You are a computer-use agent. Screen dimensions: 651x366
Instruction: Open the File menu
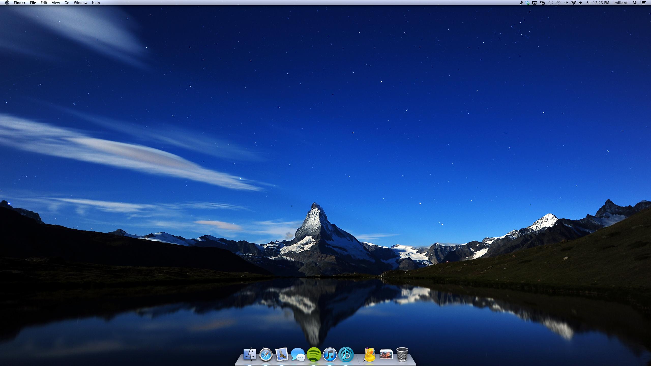pos(33,3)
